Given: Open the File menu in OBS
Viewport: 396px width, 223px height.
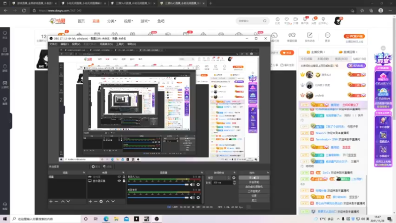Looking at the screenshot, I should click(53, 44).
